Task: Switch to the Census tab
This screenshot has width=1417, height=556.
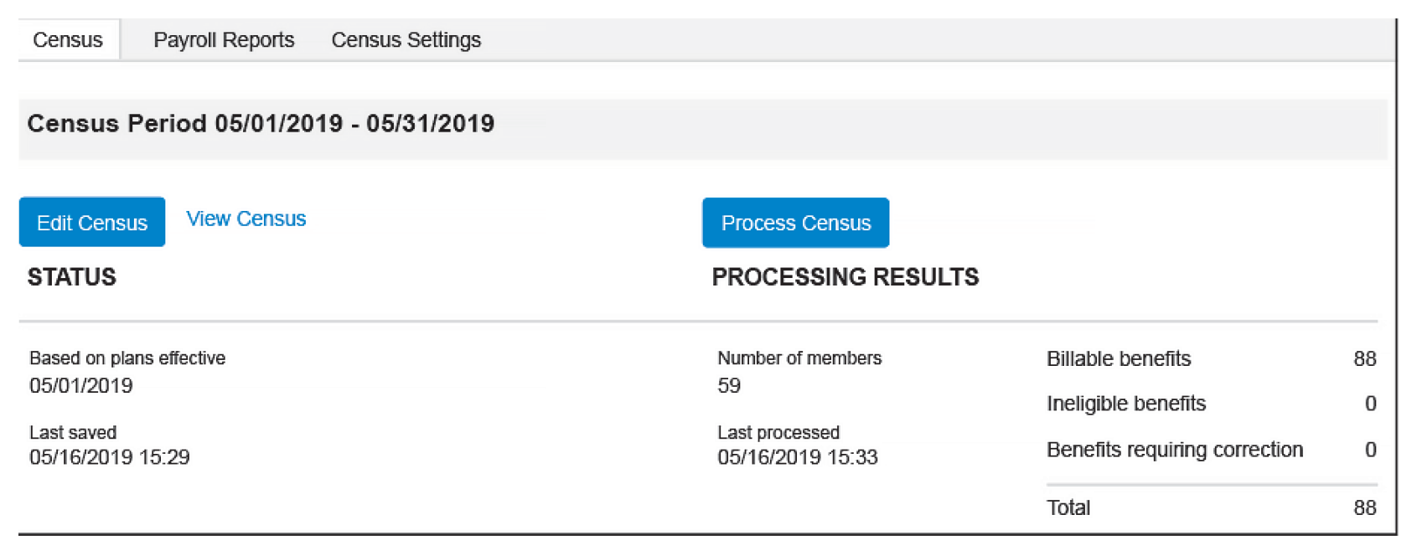Action: coord(68,40)
